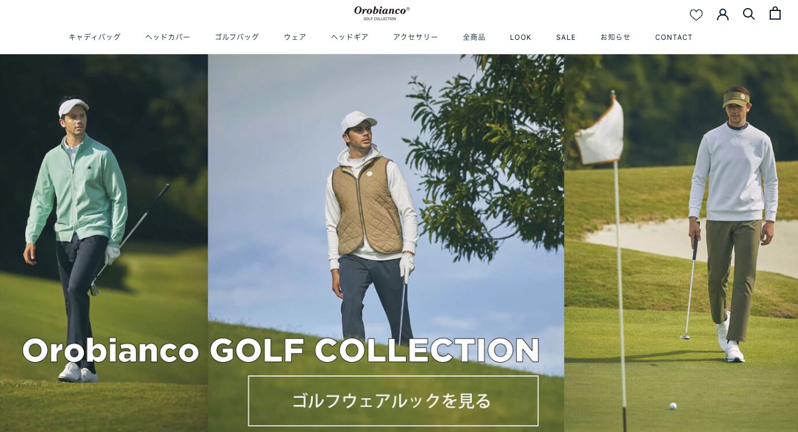Select ゴルフバッグ in navigation
This screenshot has width=798, height=432.
pyautogui.click(x=237, y=37)
